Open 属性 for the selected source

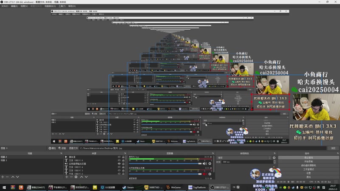(x=52, y=148)
